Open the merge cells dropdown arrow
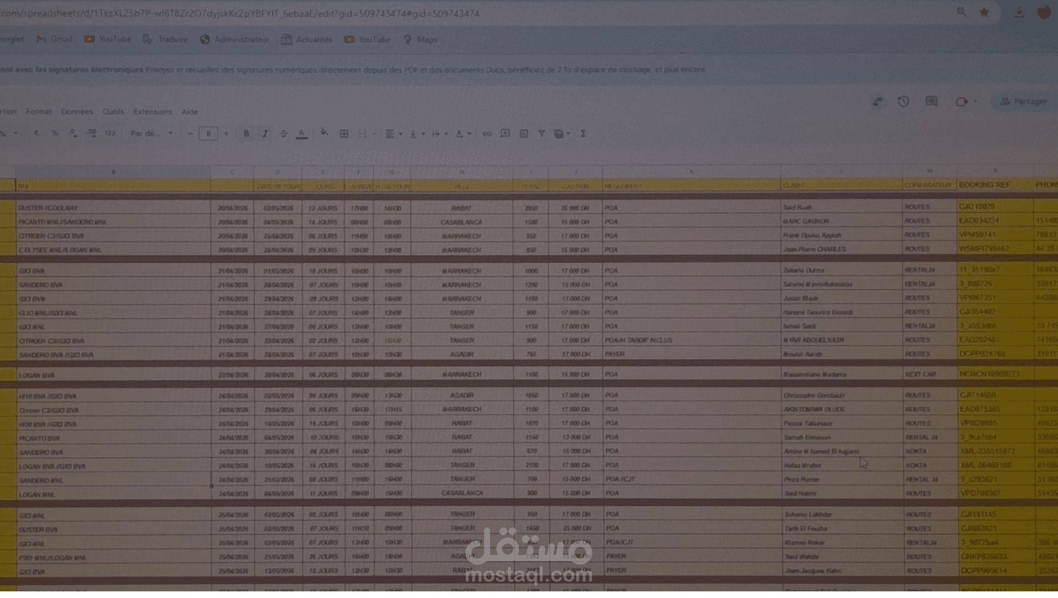This screenshot has width=1058, height=598. (374, 133)
